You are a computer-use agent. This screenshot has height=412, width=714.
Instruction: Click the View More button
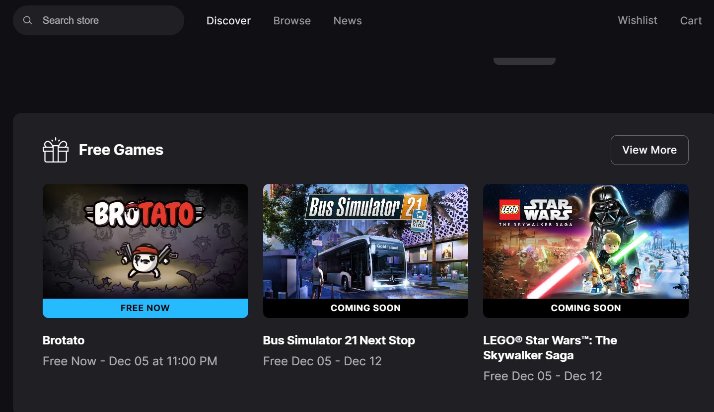coord(649,150)
